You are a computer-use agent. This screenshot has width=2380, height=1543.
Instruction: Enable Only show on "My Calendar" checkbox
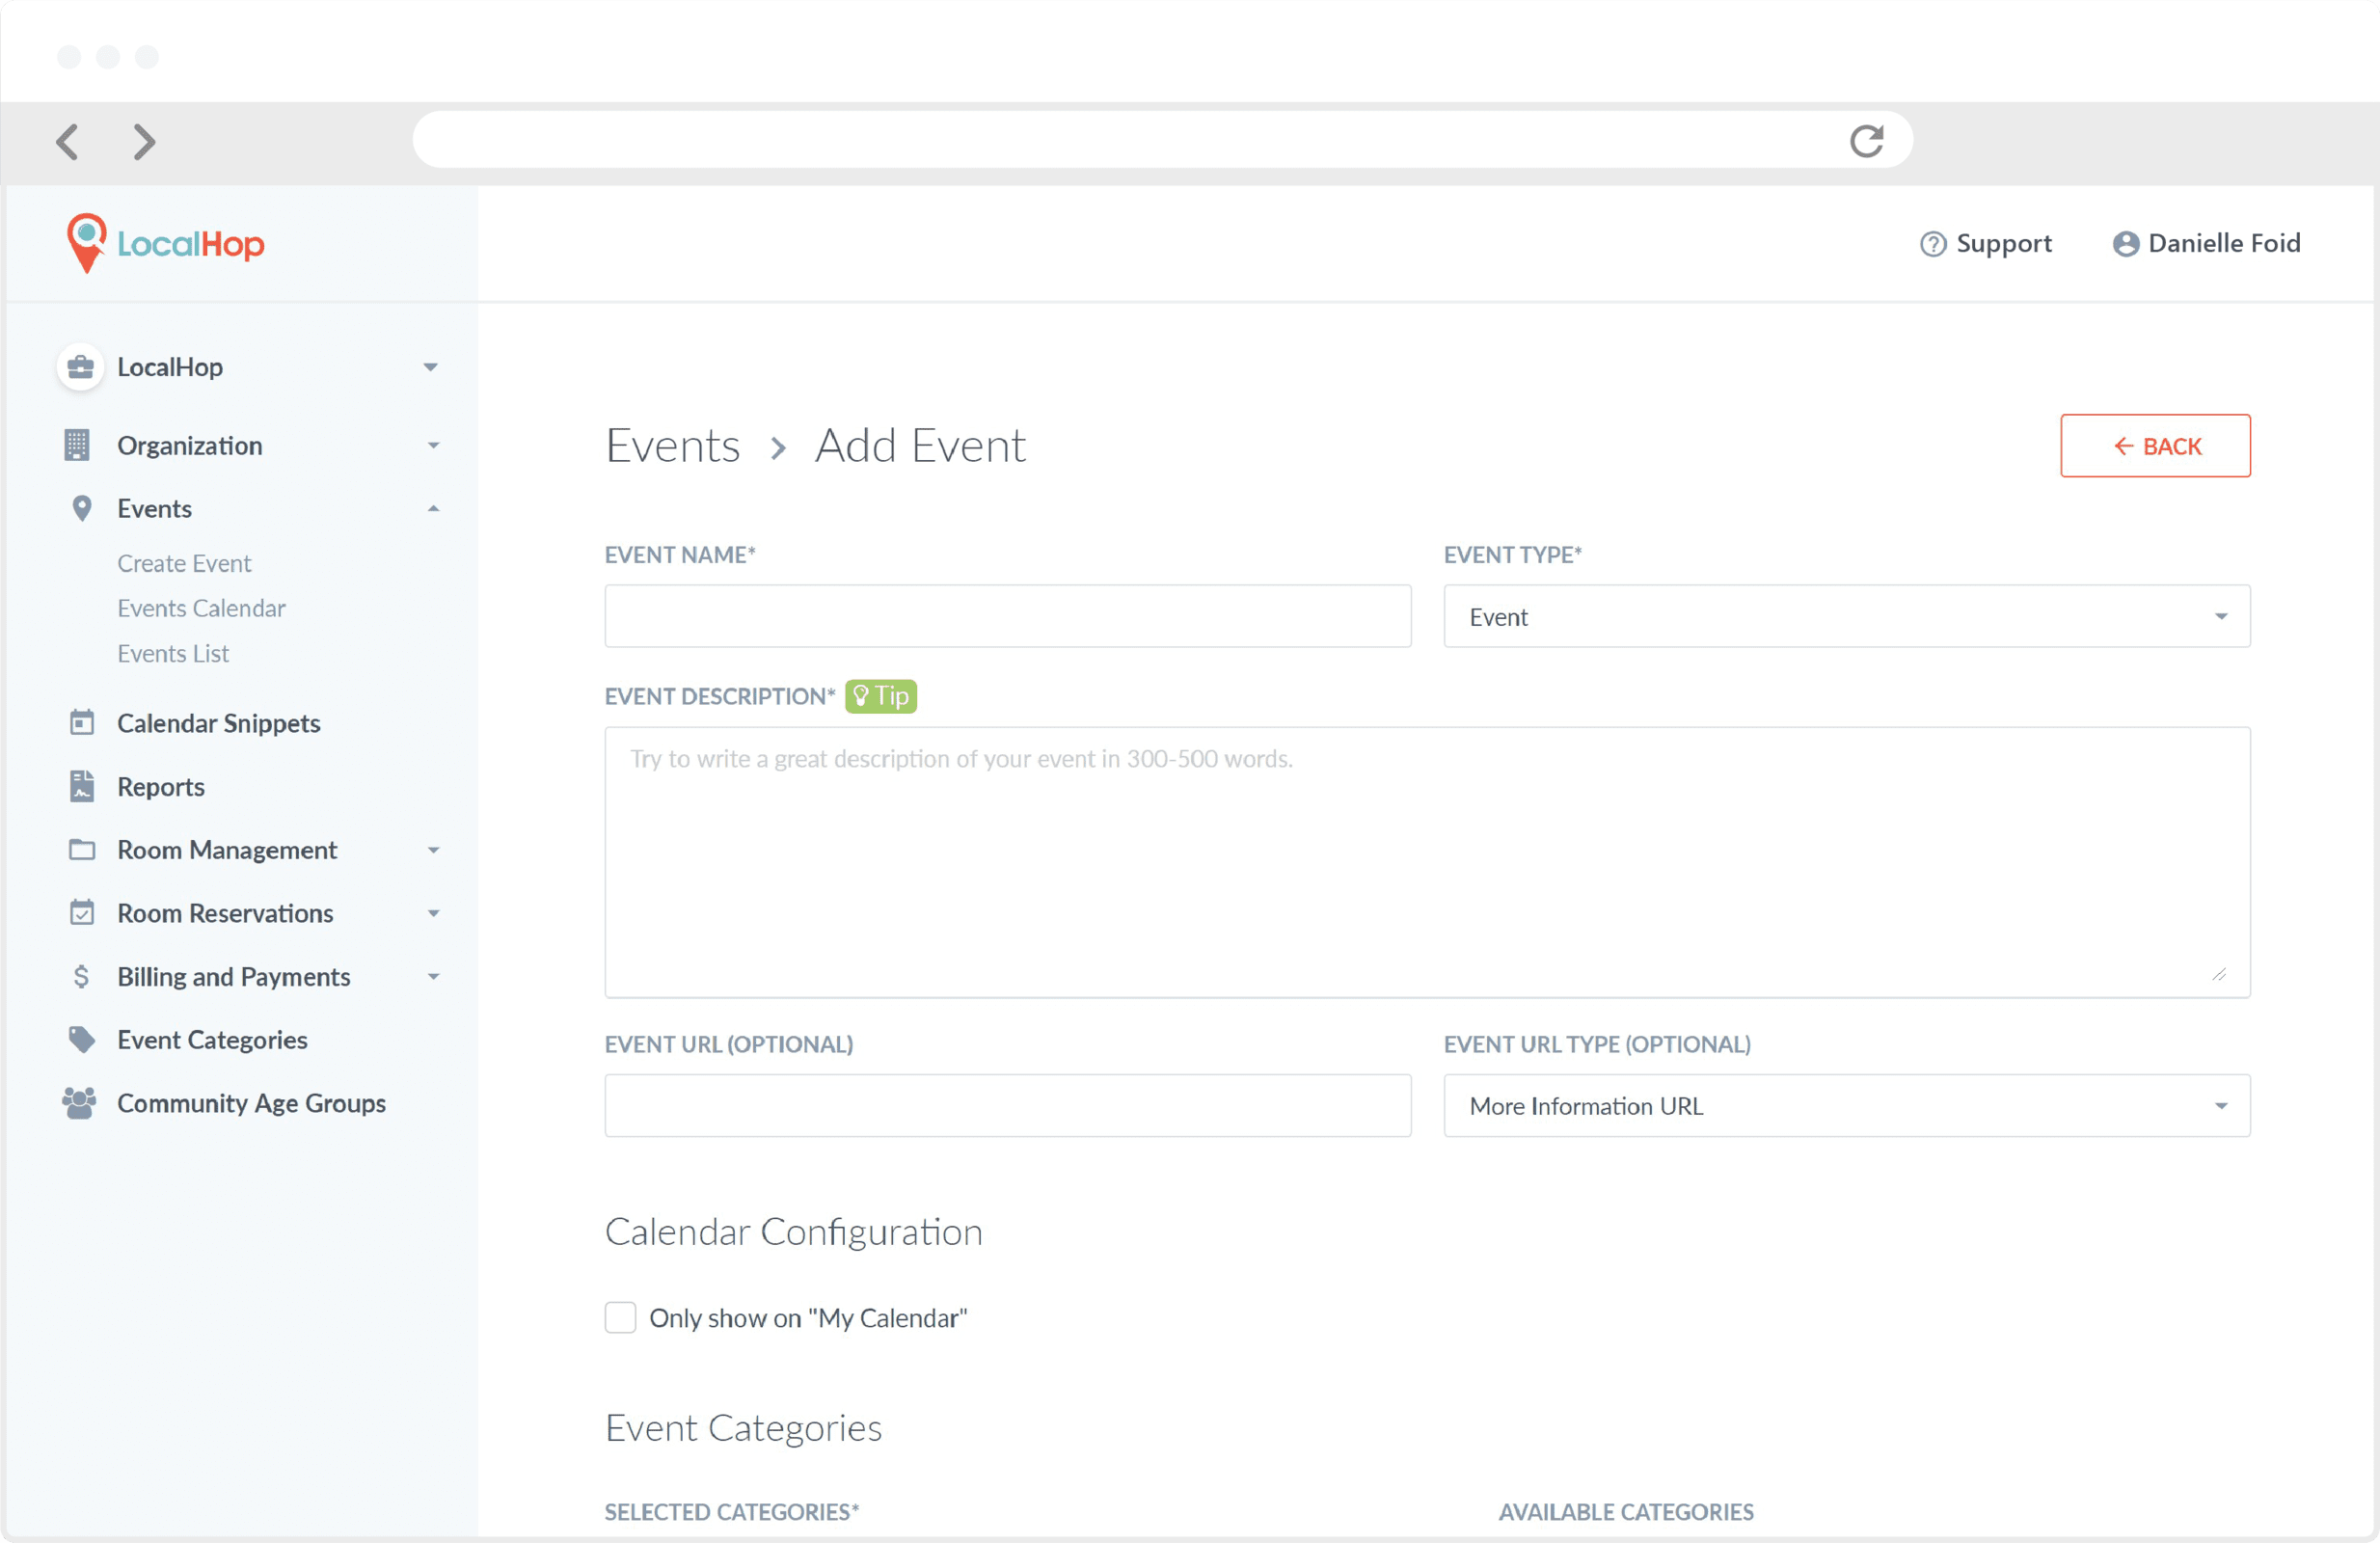[620, 1317]
